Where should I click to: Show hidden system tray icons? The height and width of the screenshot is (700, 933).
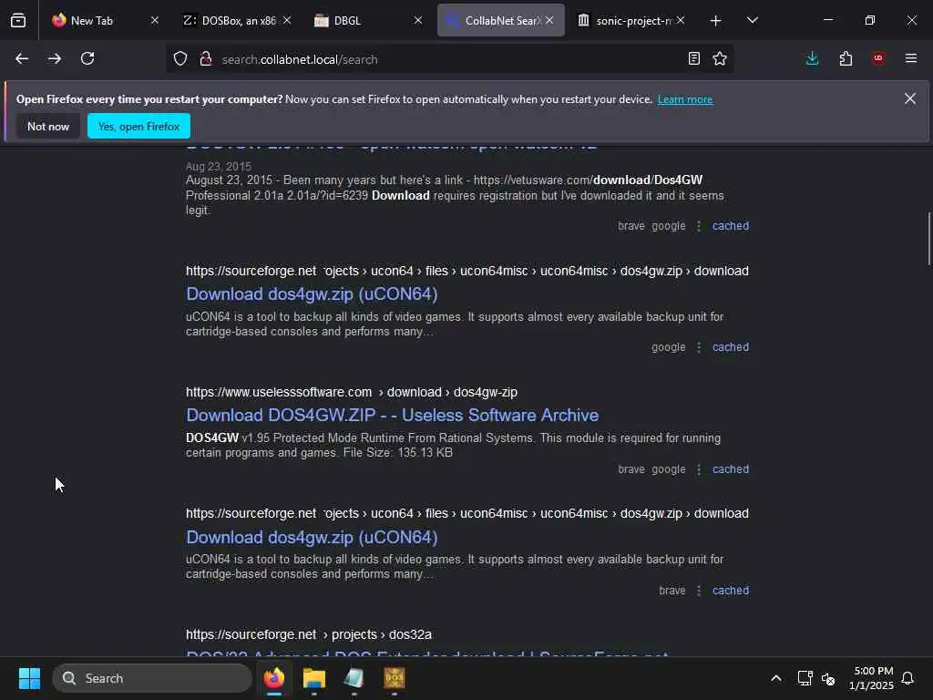coord(776,678)
